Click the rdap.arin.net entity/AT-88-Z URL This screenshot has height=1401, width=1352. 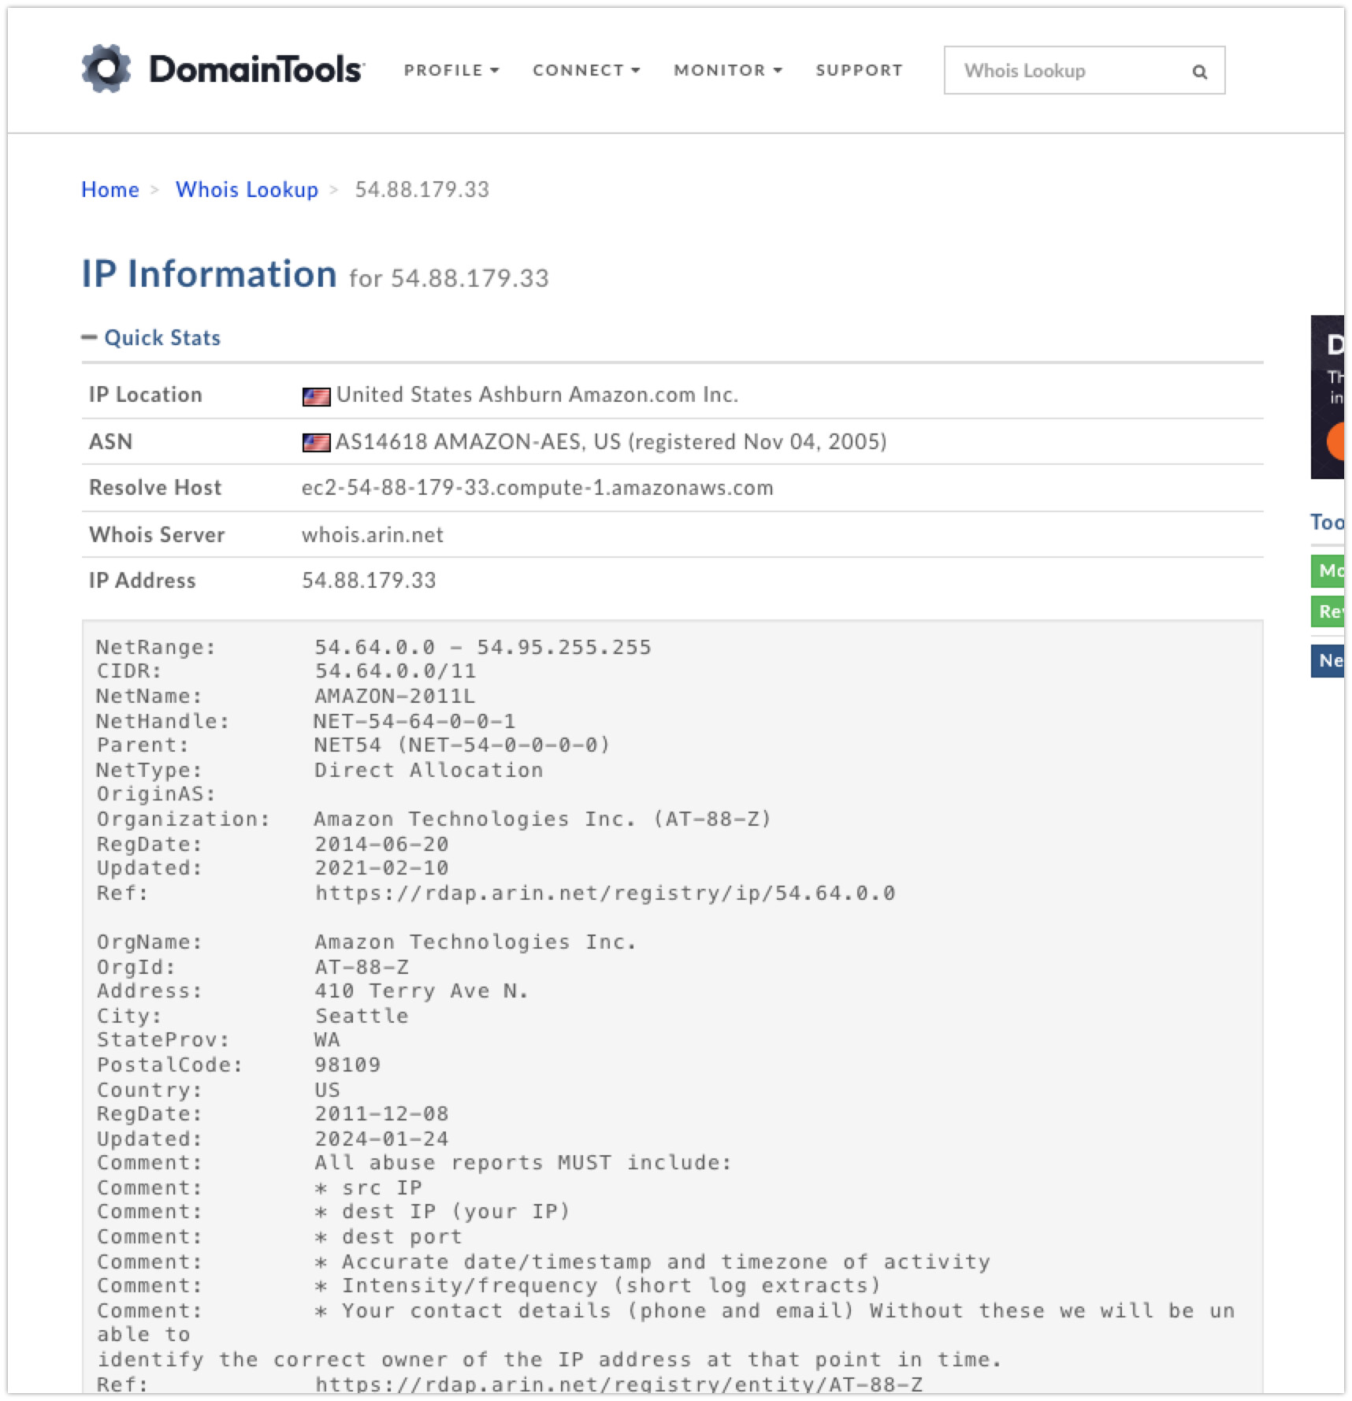coord(618,1384)
